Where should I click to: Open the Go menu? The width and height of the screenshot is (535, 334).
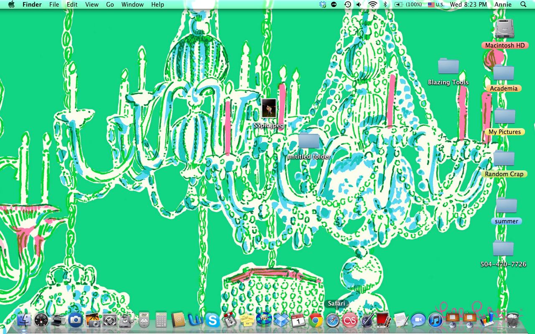click(x=110, y=5)
